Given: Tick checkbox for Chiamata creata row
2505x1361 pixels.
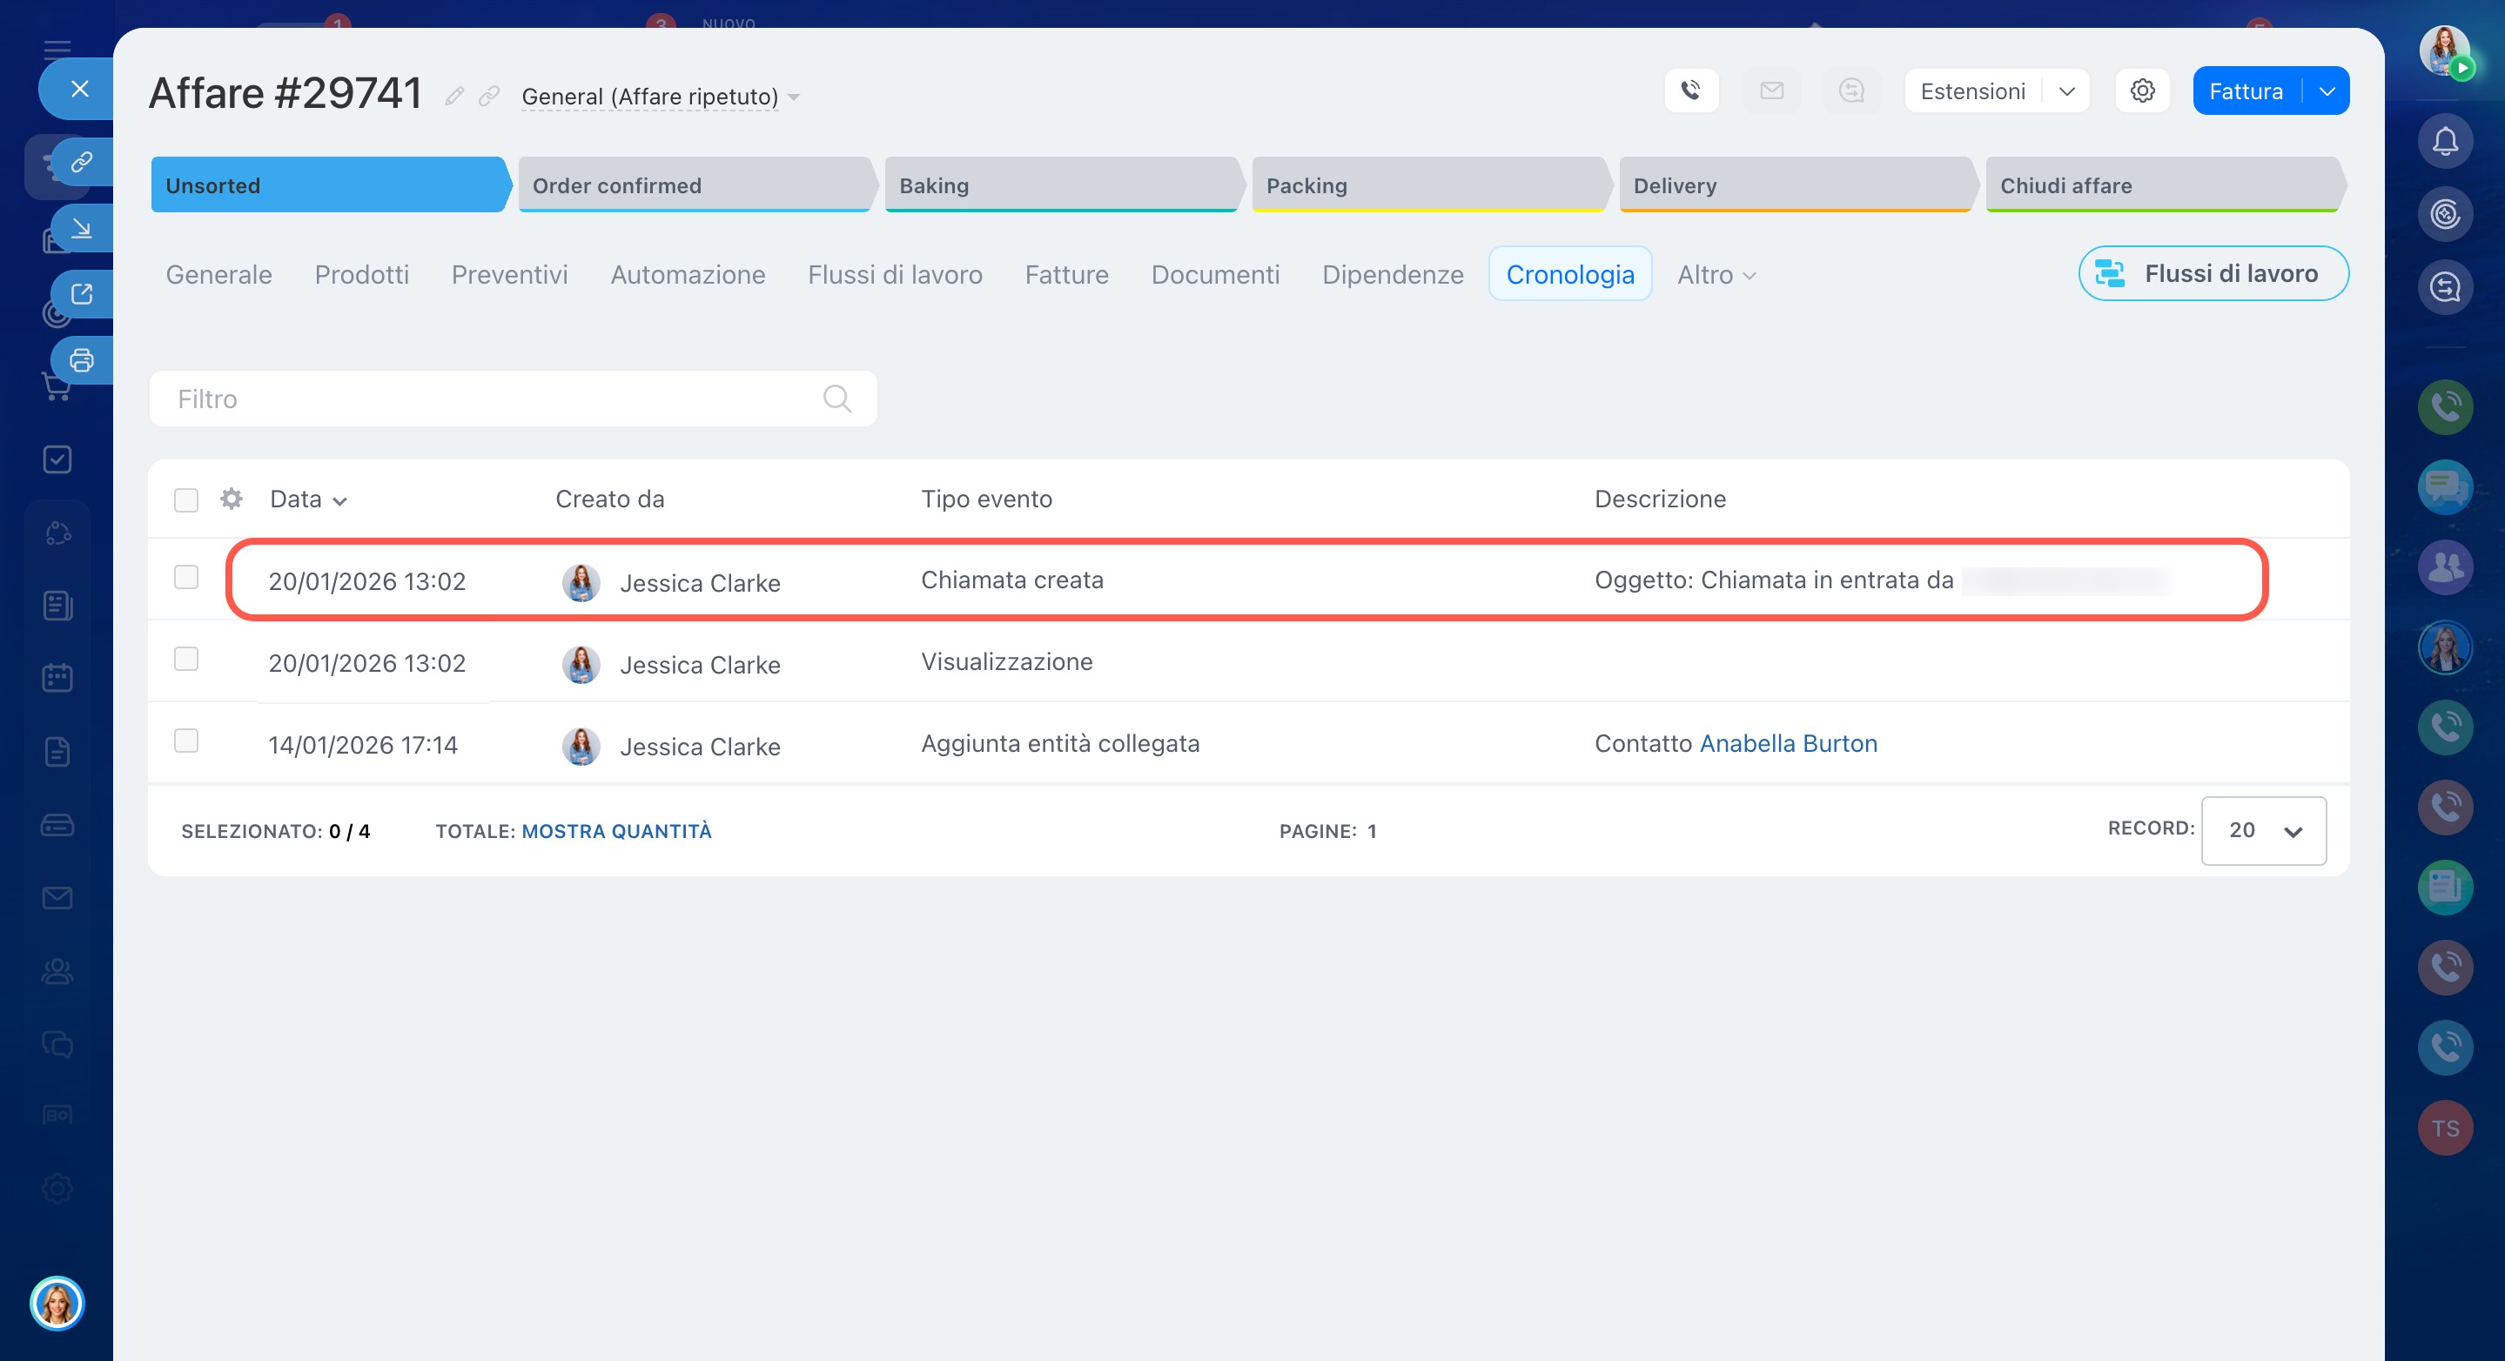Looking at the screenshot, I should pos(185,578).
